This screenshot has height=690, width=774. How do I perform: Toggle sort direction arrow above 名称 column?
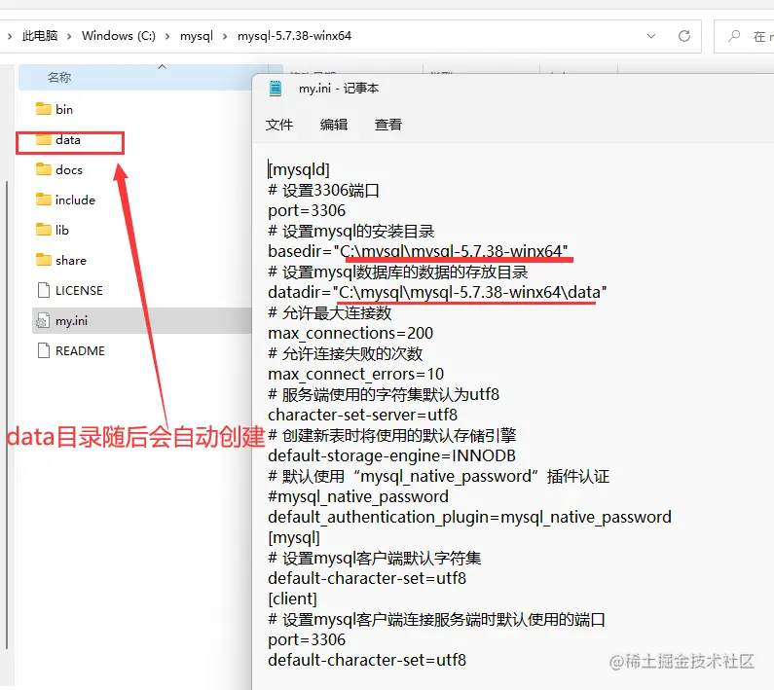point(162,66)
